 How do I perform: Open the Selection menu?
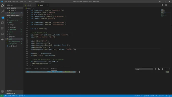15,2
